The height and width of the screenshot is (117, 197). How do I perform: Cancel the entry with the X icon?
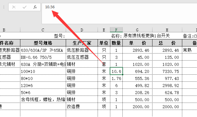click(14, 7)
